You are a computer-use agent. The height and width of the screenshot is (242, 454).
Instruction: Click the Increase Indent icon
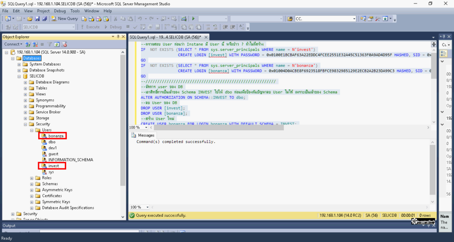coord(233,27)
